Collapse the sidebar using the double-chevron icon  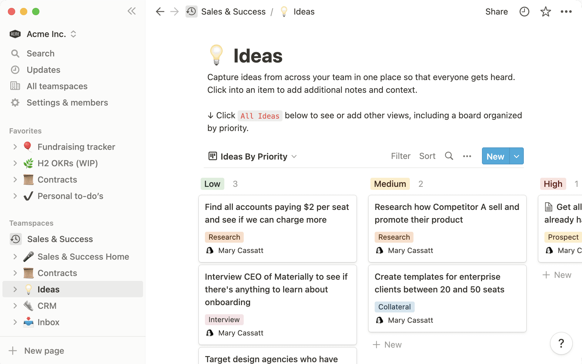click(132, 11)
